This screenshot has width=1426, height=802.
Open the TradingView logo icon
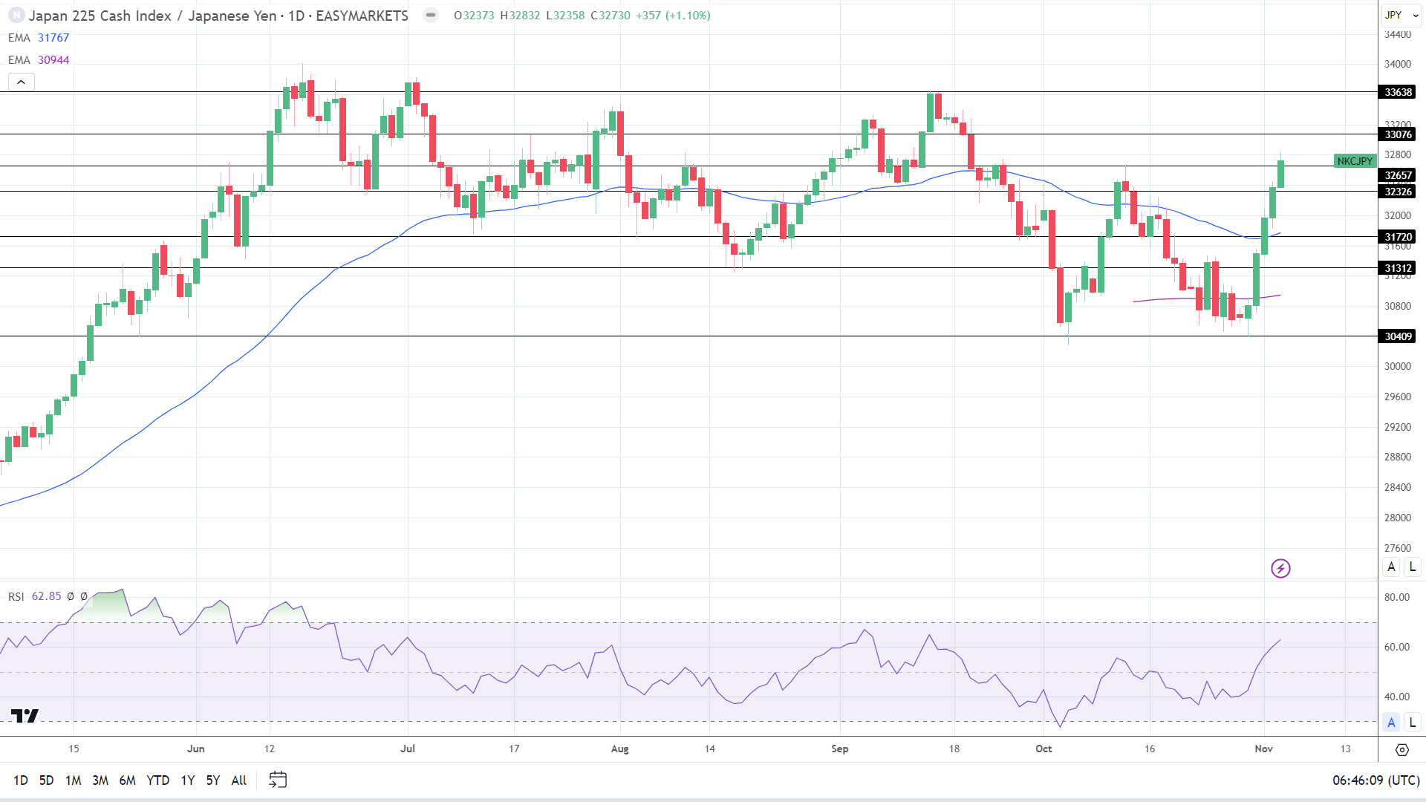(25, 716)
